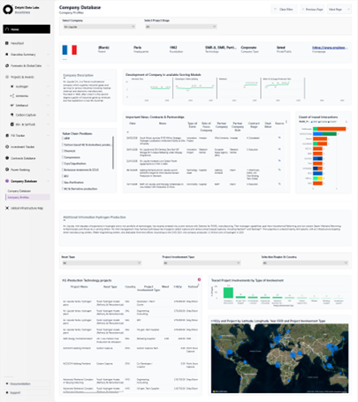This screenshot has height=402, width=358.
Task: Tick the Cryo/Liquefaction checkbox
Action: [x=63, y=163]
